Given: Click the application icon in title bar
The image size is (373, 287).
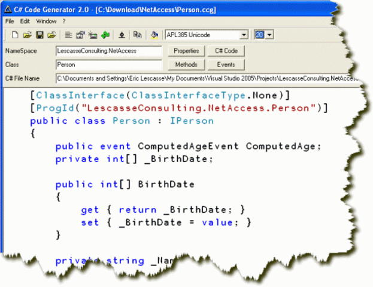Looking at the screenshot, I should 8,10.
